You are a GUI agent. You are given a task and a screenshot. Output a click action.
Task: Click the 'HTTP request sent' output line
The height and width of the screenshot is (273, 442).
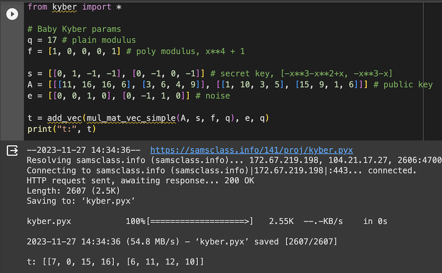pos(140,181)
